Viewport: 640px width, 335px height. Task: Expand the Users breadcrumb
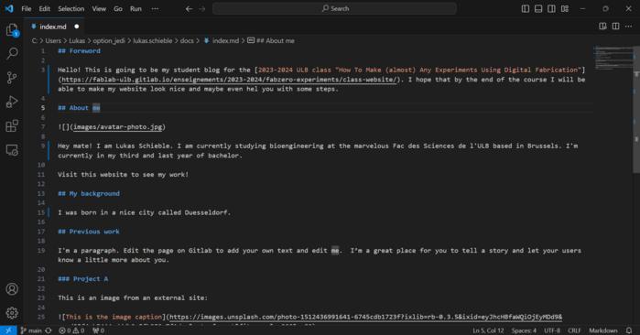(x=53, y=41)
